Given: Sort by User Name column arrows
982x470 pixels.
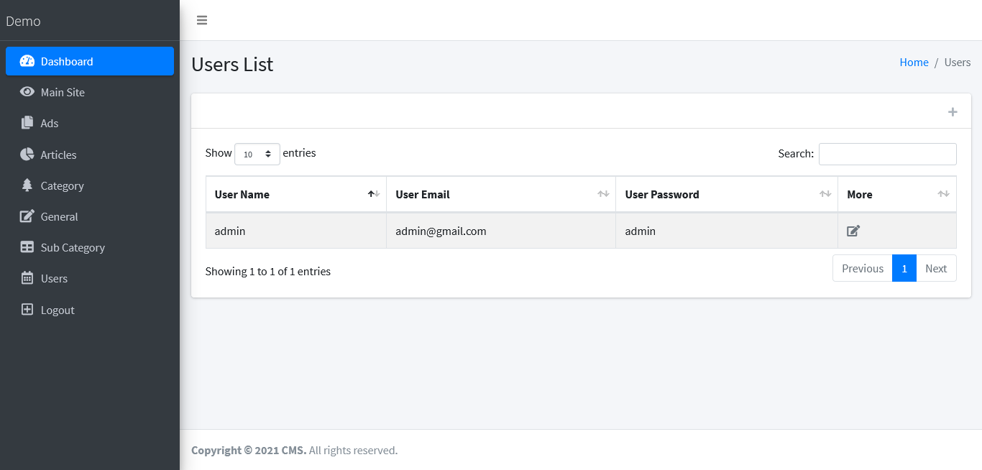Looking at the screenshot, I should (374, 194).
